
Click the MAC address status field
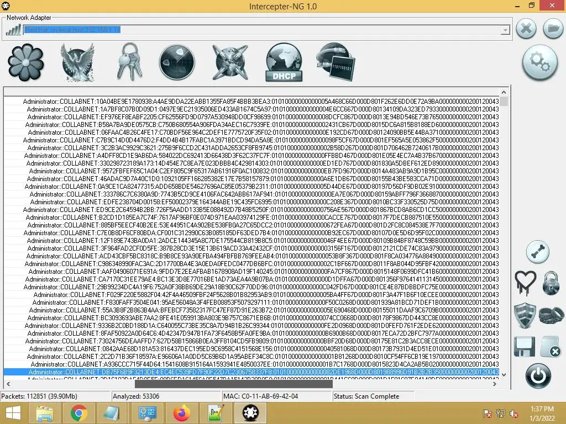(276, 396)
